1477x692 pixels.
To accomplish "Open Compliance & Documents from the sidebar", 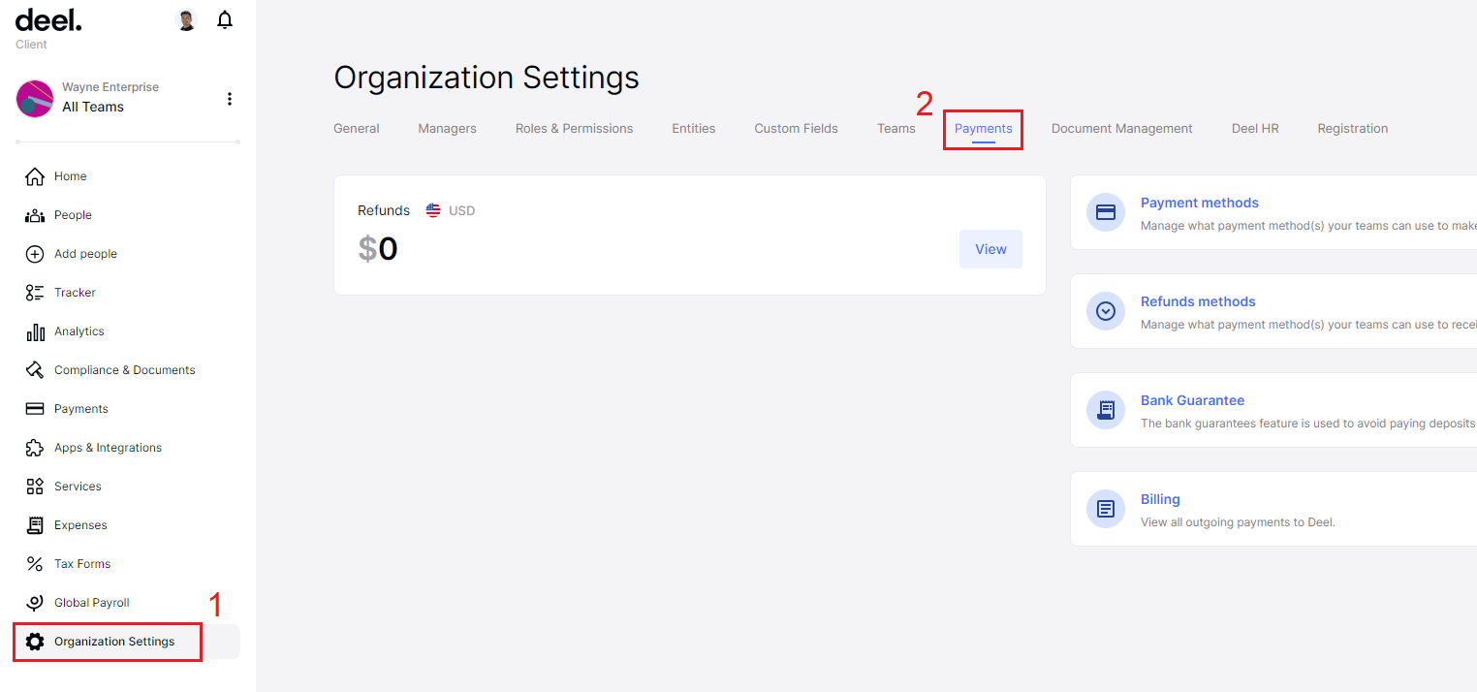I will pyautogui.click(x=36, y=369).
